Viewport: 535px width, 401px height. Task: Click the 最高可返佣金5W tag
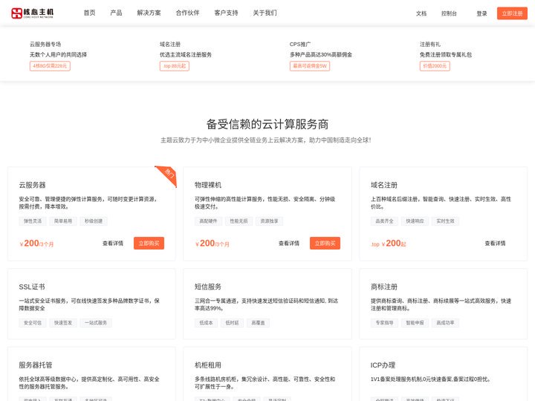pyautogui.click(x=309, y=66)
